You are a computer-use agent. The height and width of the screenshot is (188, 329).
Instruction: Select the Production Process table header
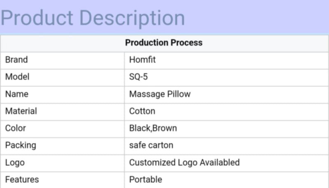tap(164, 43)
